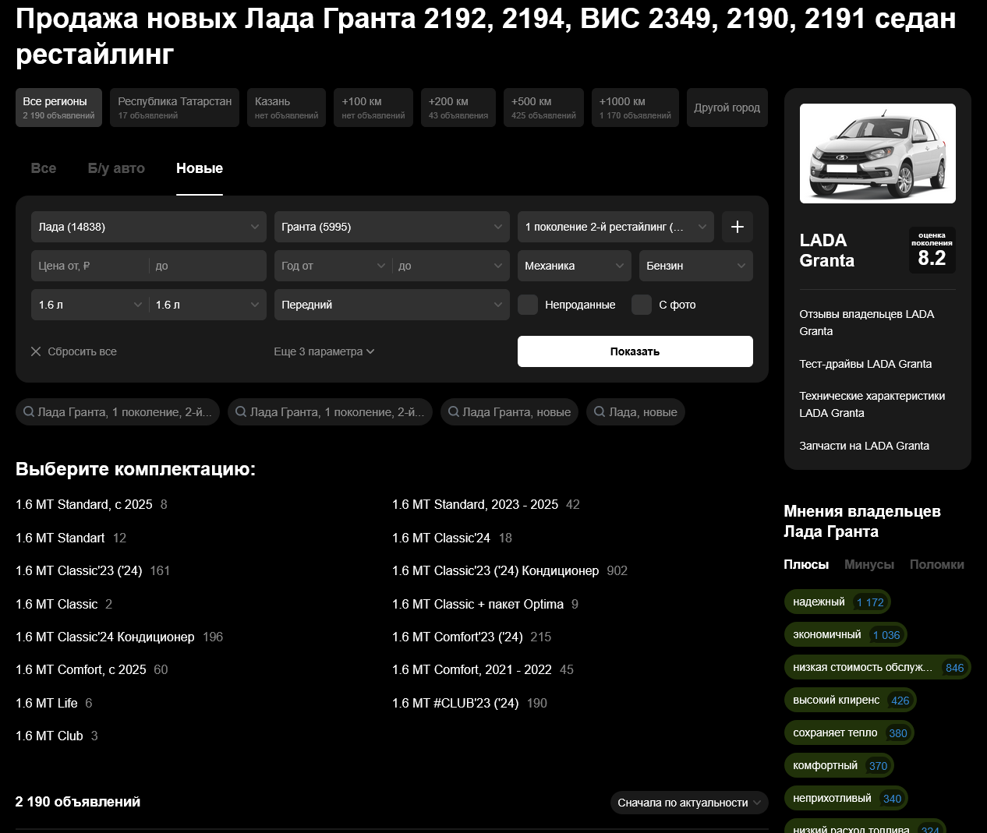Click the LADA Granta car thumbnail
This screenshot has width=987, height=833.
(x=877, y=154)
